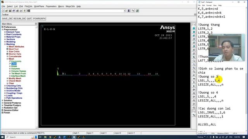The height and width of the screenshot is (139, 248).
Task: Open the Parameters menu
Action: tap(51, 6)
